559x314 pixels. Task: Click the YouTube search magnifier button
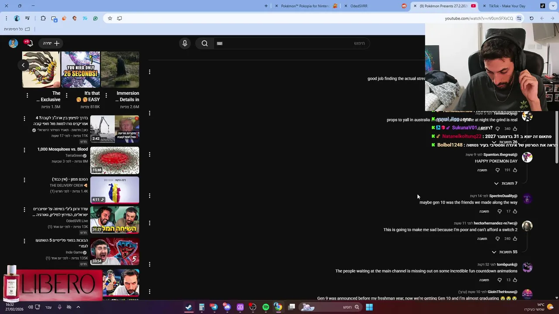pyautogui.click(x=204, y=43)
